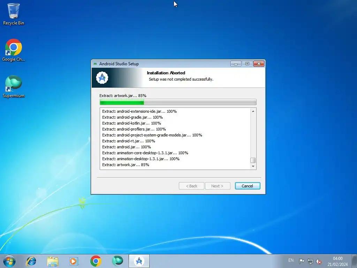Click 'Setup was not completed successfully' text

click(181, 79)
